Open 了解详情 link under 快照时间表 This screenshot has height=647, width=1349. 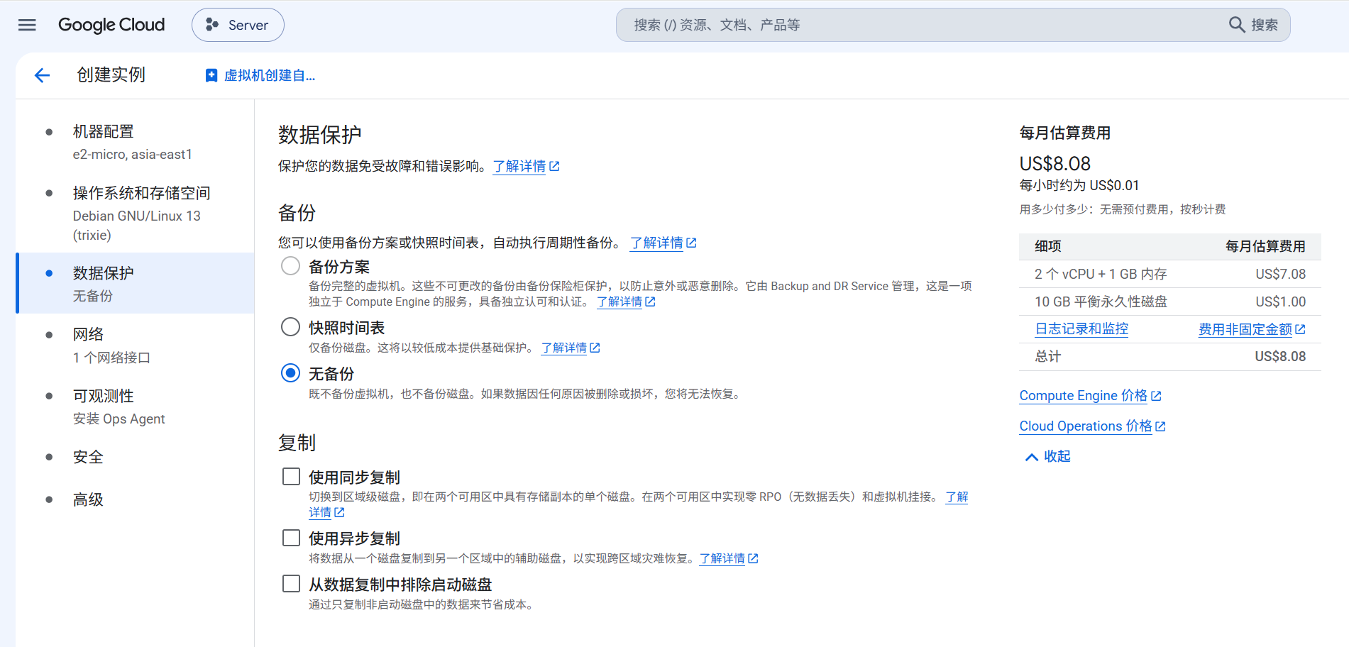[571, 348]
